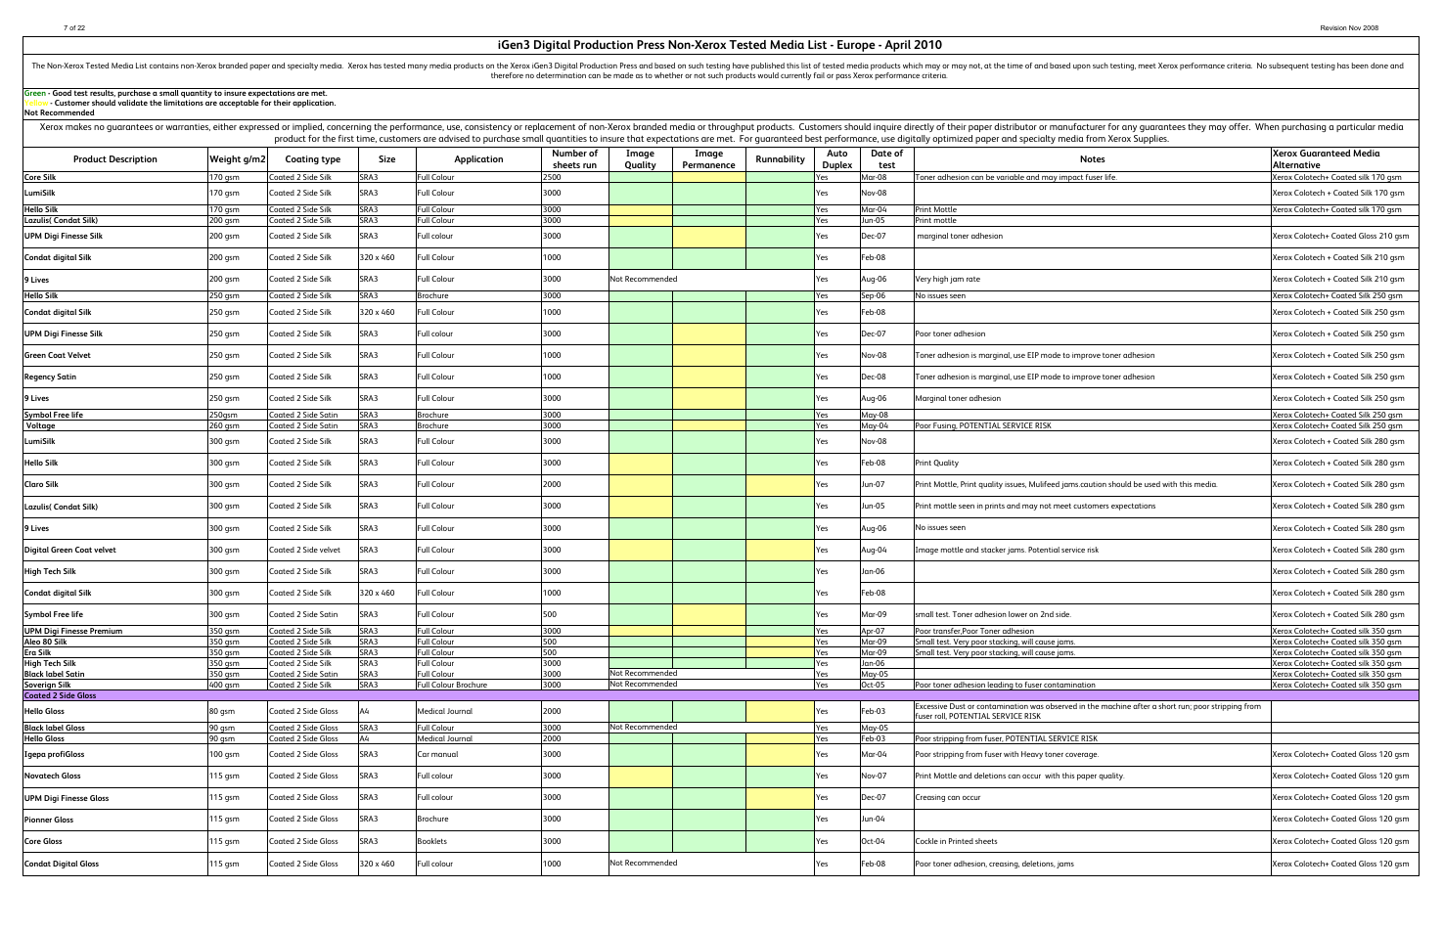
Task: Click the 'Product Description' column header
Action: click(115, 159)
